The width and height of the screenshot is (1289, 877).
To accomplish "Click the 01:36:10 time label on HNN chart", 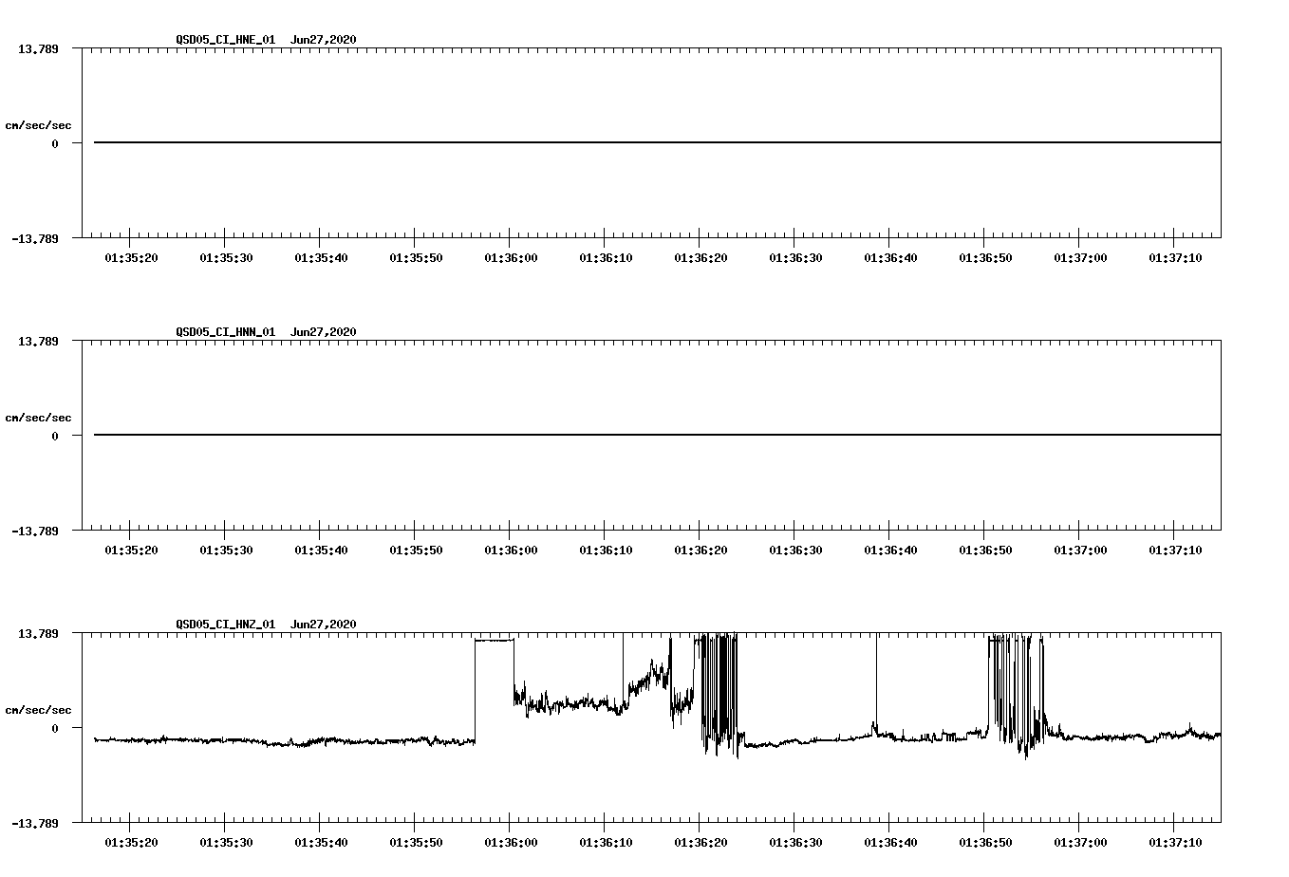I will tap(606, 550).
